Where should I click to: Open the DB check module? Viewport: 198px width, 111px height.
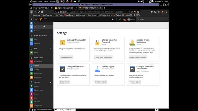point(41,102)
